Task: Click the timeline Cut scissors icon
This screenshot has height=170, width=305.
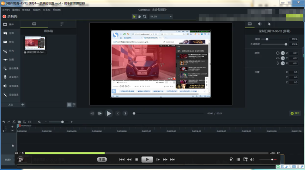Action: point(14,122)
